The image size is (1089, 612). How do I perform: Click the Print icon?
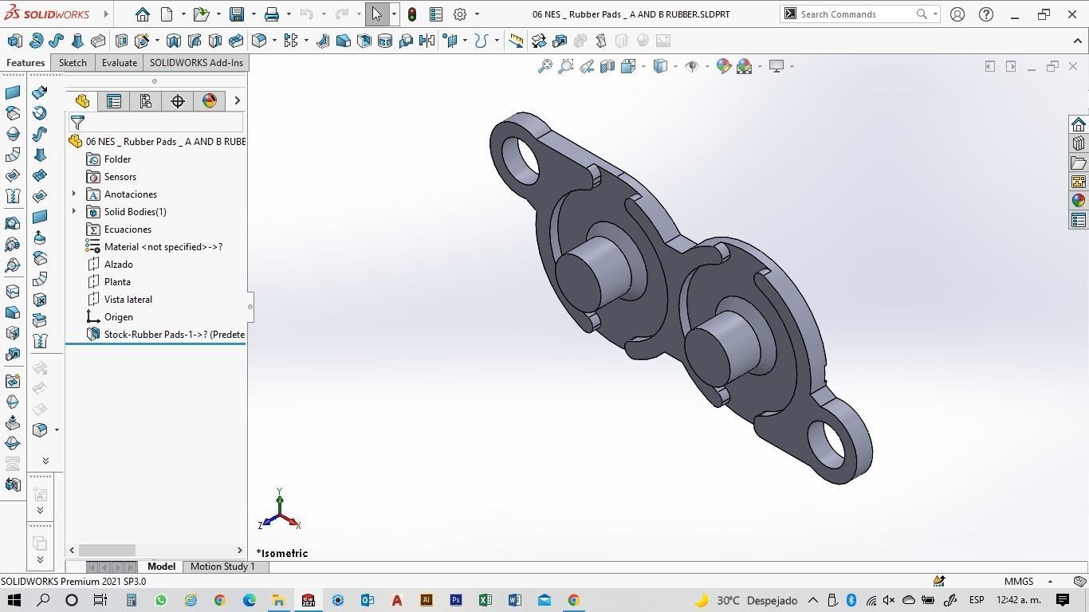coord(272,14)
